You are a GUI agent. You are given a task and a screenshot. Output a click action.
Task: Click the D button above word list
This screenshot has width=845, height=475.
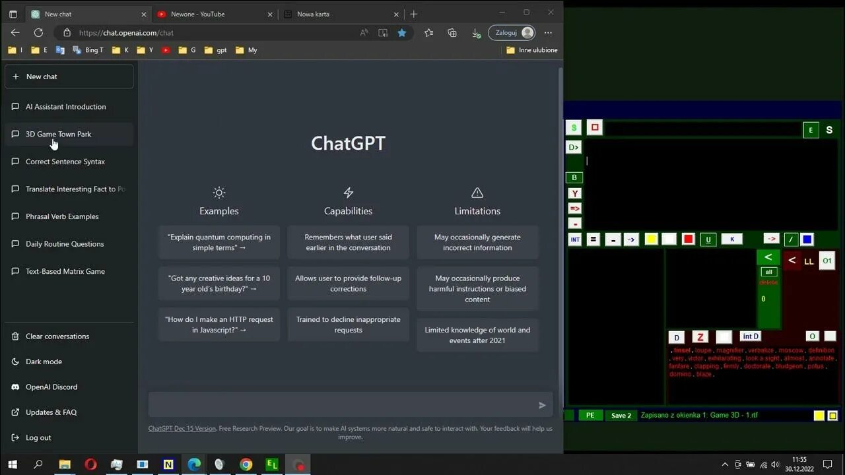coord(676,337)
